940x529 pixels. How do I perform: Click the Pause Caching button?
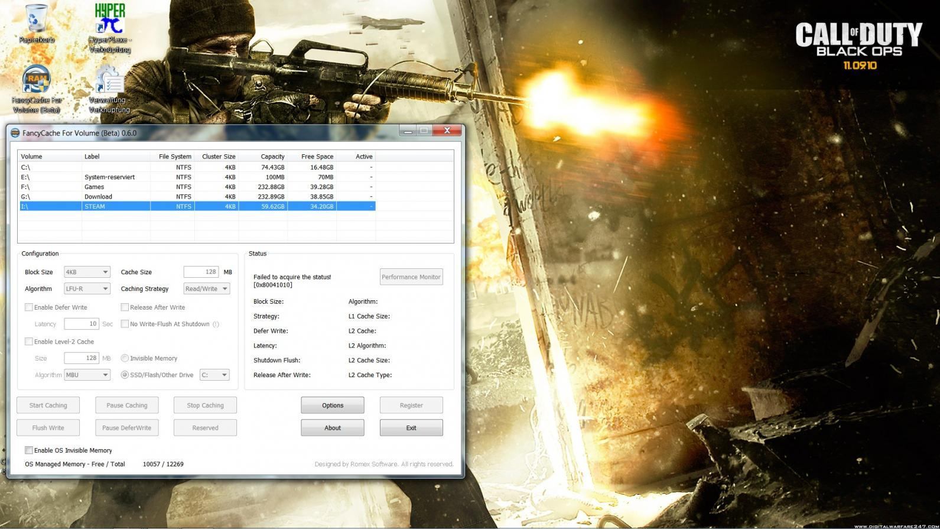click(127, 405)
